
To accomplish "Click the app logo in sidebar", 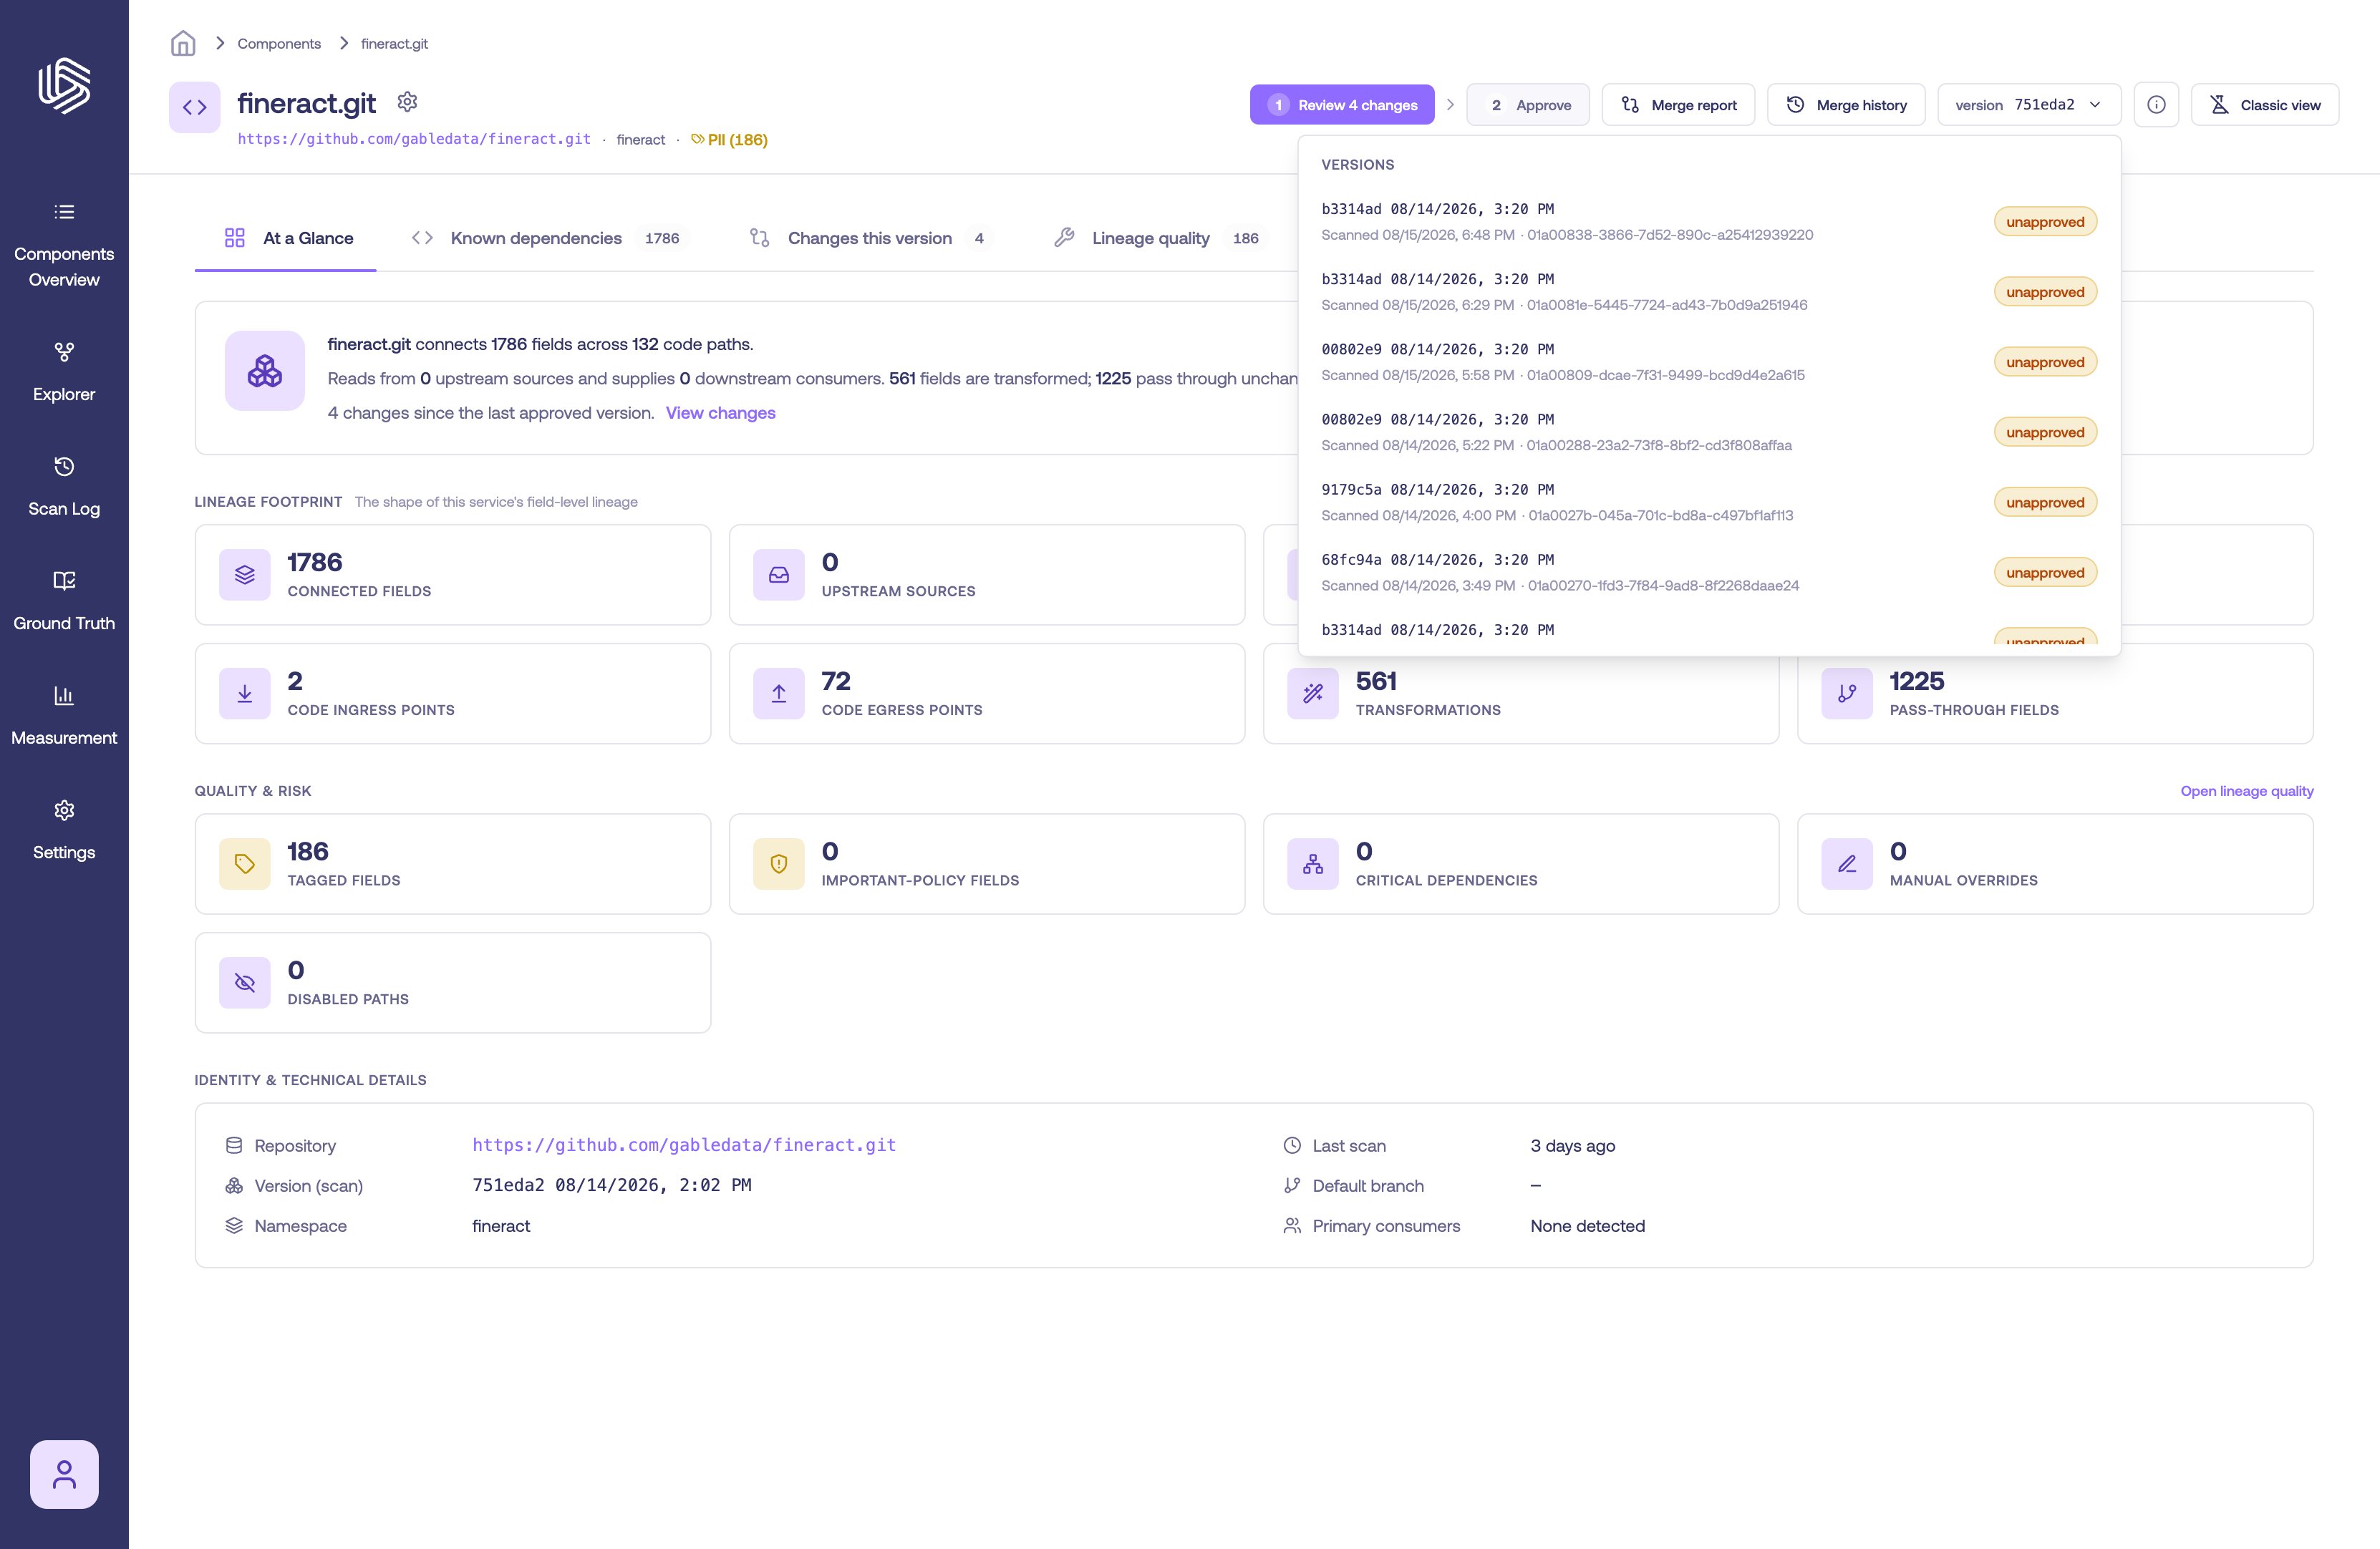I will pyautogui.click(x=64, y=85).
